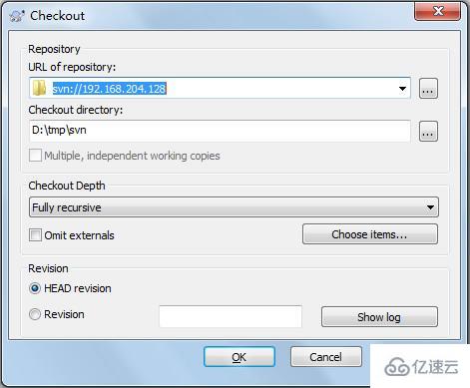Expand the URL of repository dropdown arrow
This screenshot has width=470, height=388.
click(402, 89)
